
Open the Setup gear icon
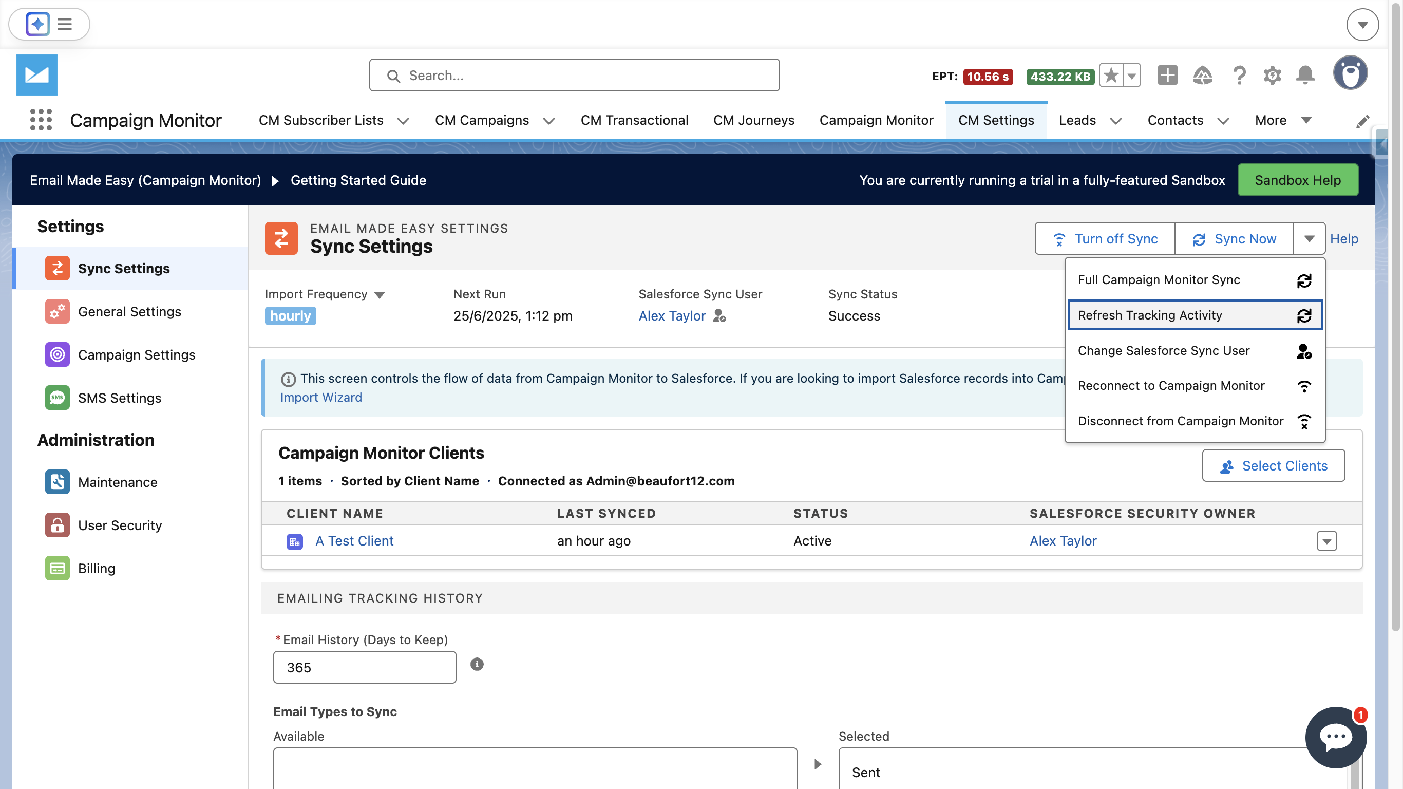point(1272,75)
